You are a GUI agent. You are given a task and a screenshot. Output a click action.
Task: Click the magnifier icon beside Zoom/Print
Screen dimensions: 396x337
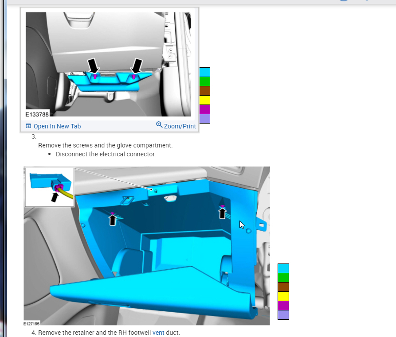coord(159,124)
